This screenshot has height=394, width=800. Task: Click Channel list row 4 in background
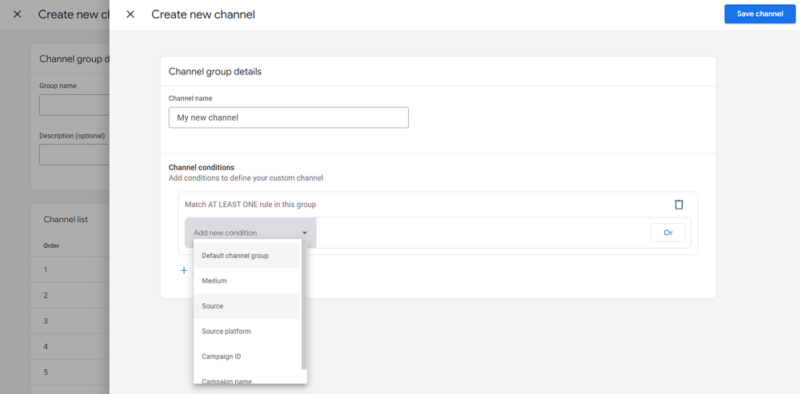[70, 347]
